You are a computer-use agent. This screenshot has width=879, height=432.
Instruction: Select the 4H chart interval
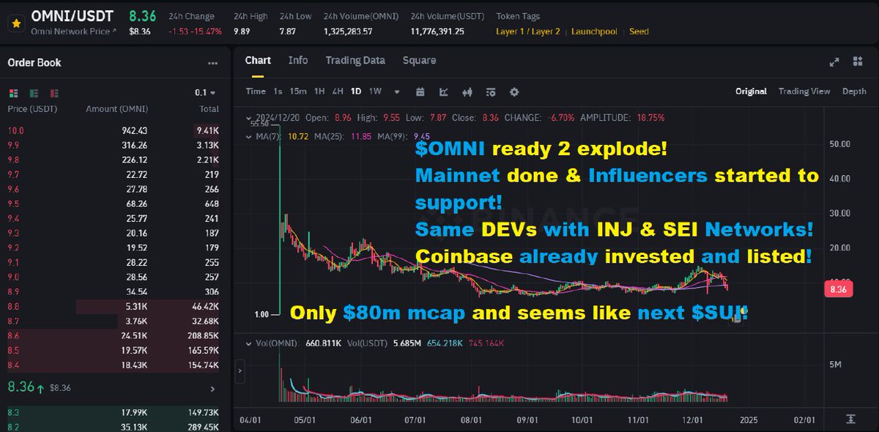pyautogui.click(x=338, y=92)
